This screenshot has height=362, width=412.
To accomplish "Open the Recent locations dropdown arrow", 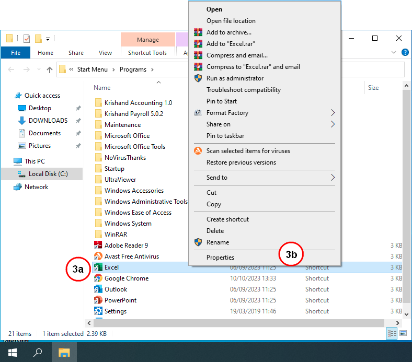I will (39, 69).
